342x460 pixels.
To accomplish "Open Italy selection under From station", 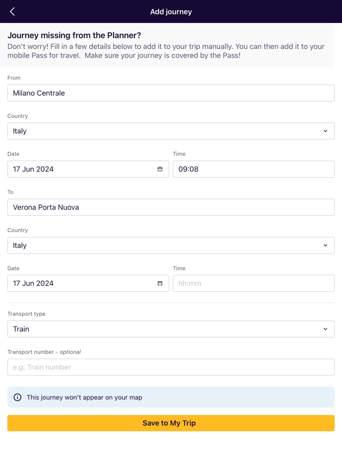I will (x=171, y=131).
